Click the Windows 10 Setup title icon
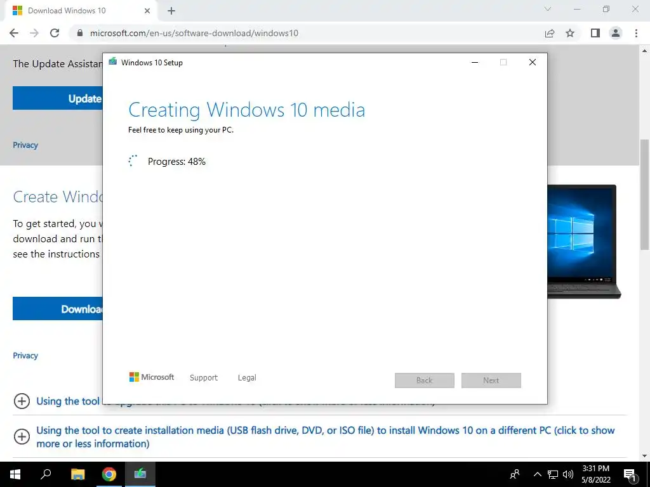 (113, 62)
